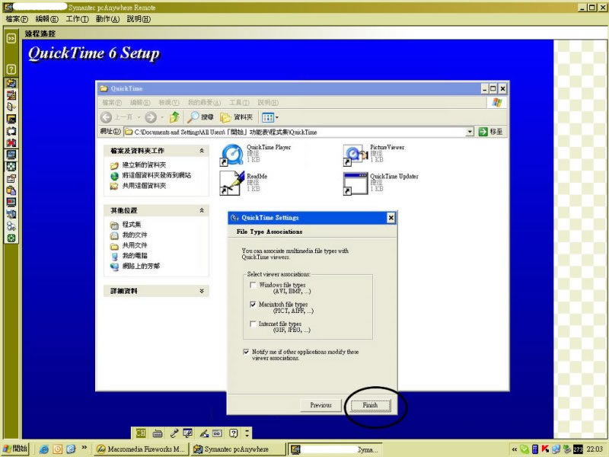Click the make a new folder link
Viewport: 609px width, 457px height.
pos(144,165)
